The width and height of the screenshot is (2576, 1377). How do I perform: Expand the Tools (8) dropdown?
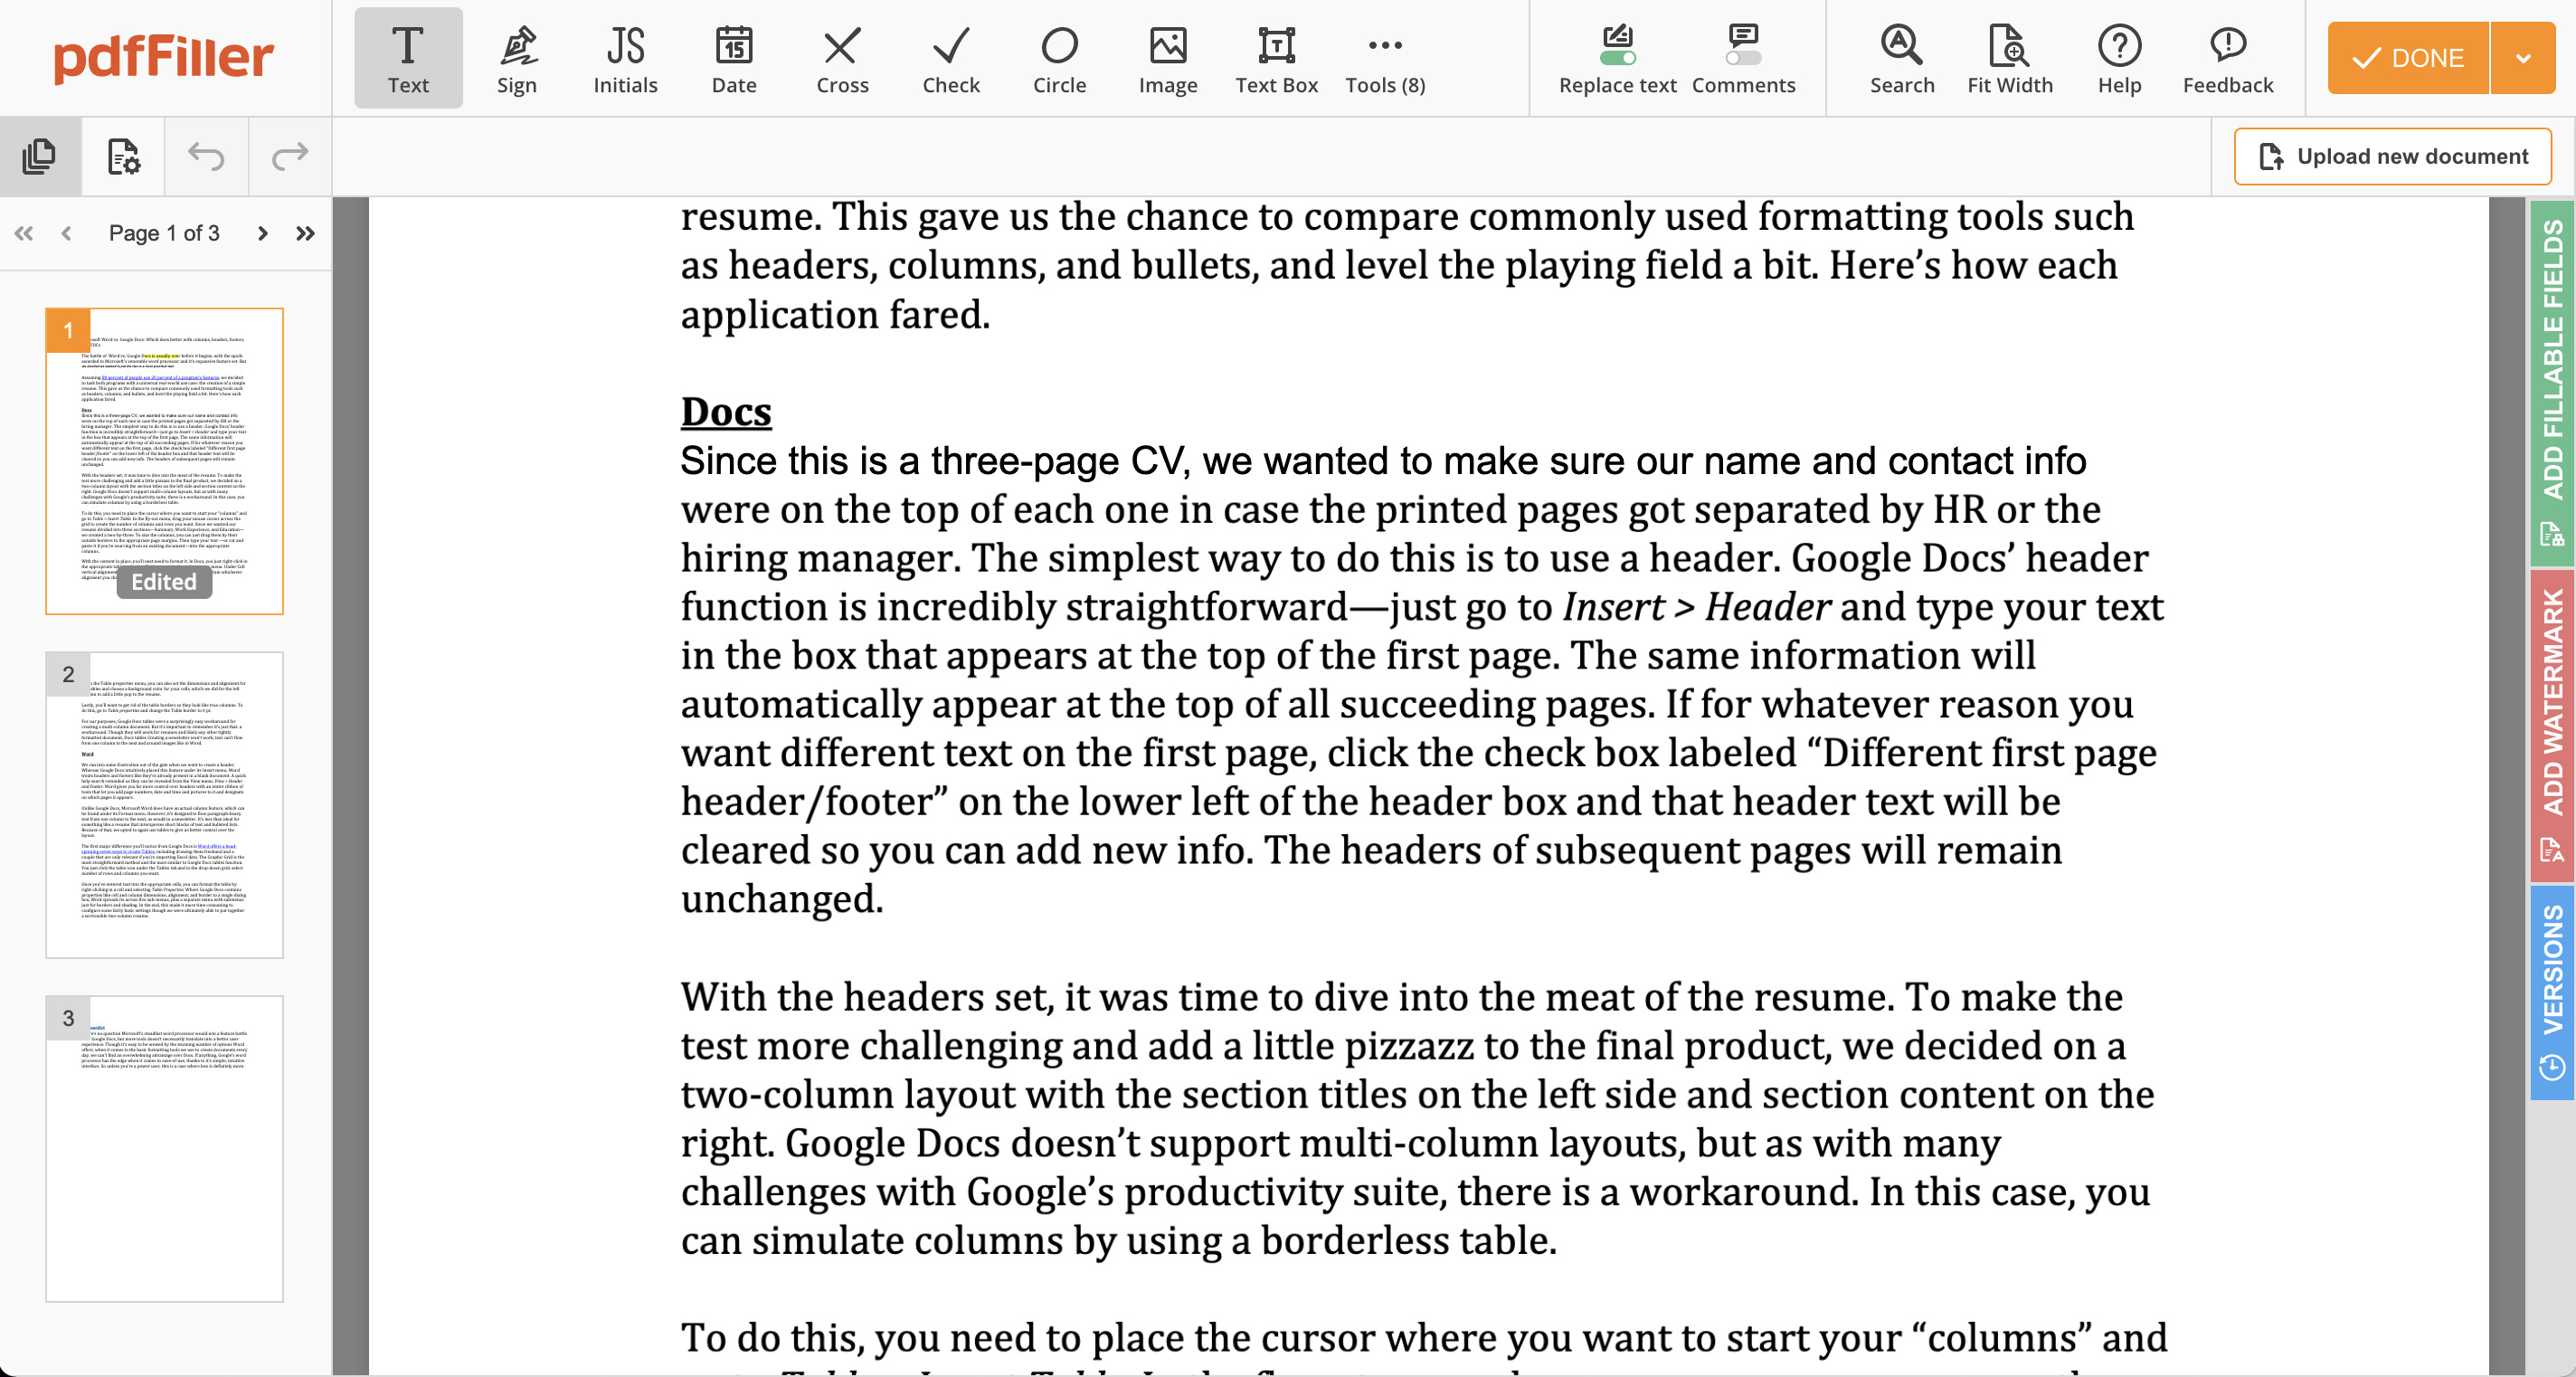(1385, 58)
